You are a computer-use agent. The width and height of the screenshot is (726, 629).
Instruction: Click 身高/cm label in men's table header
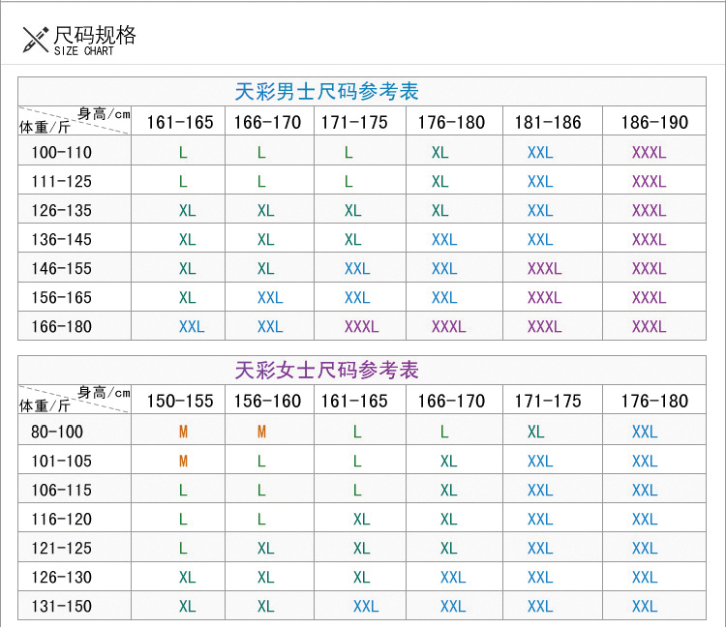104,113
